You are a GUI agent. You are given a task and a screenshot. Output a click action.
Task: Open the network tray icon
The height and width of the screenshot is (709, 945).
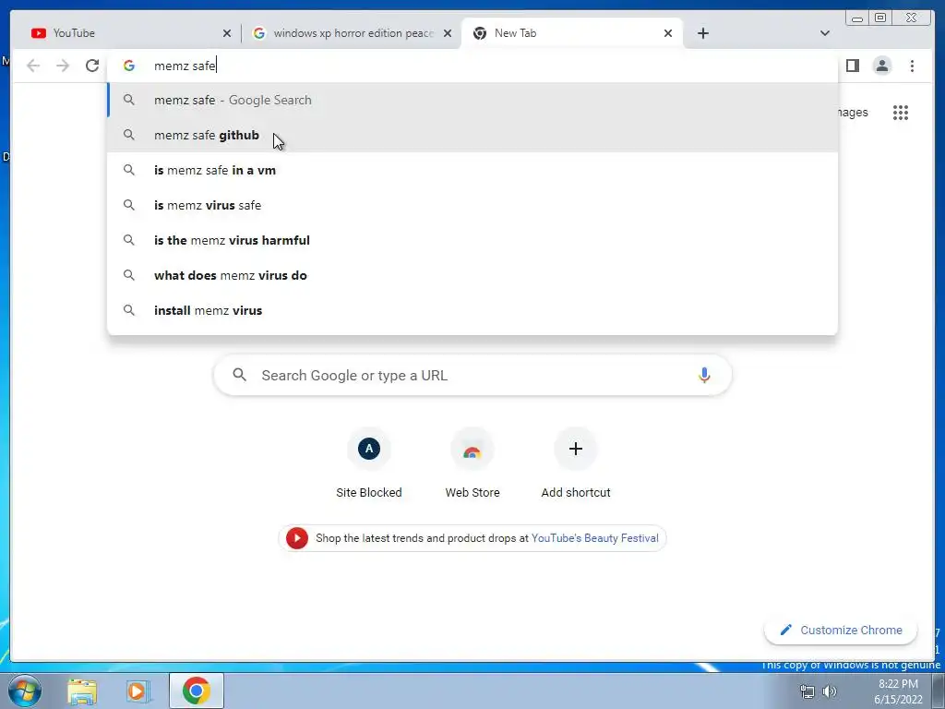pos(807,691)
